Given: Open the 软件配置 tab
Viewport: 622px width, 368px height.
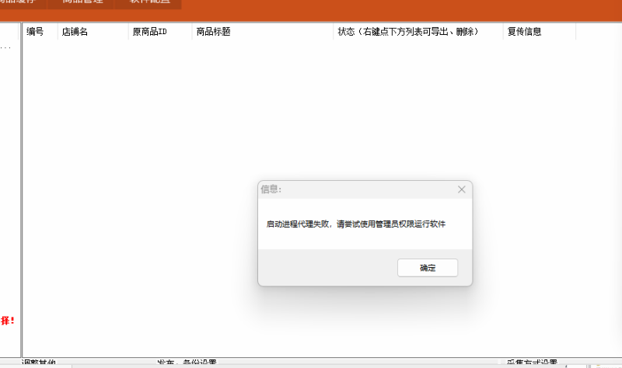Looking at the screenshot, I should pos(149,2).
